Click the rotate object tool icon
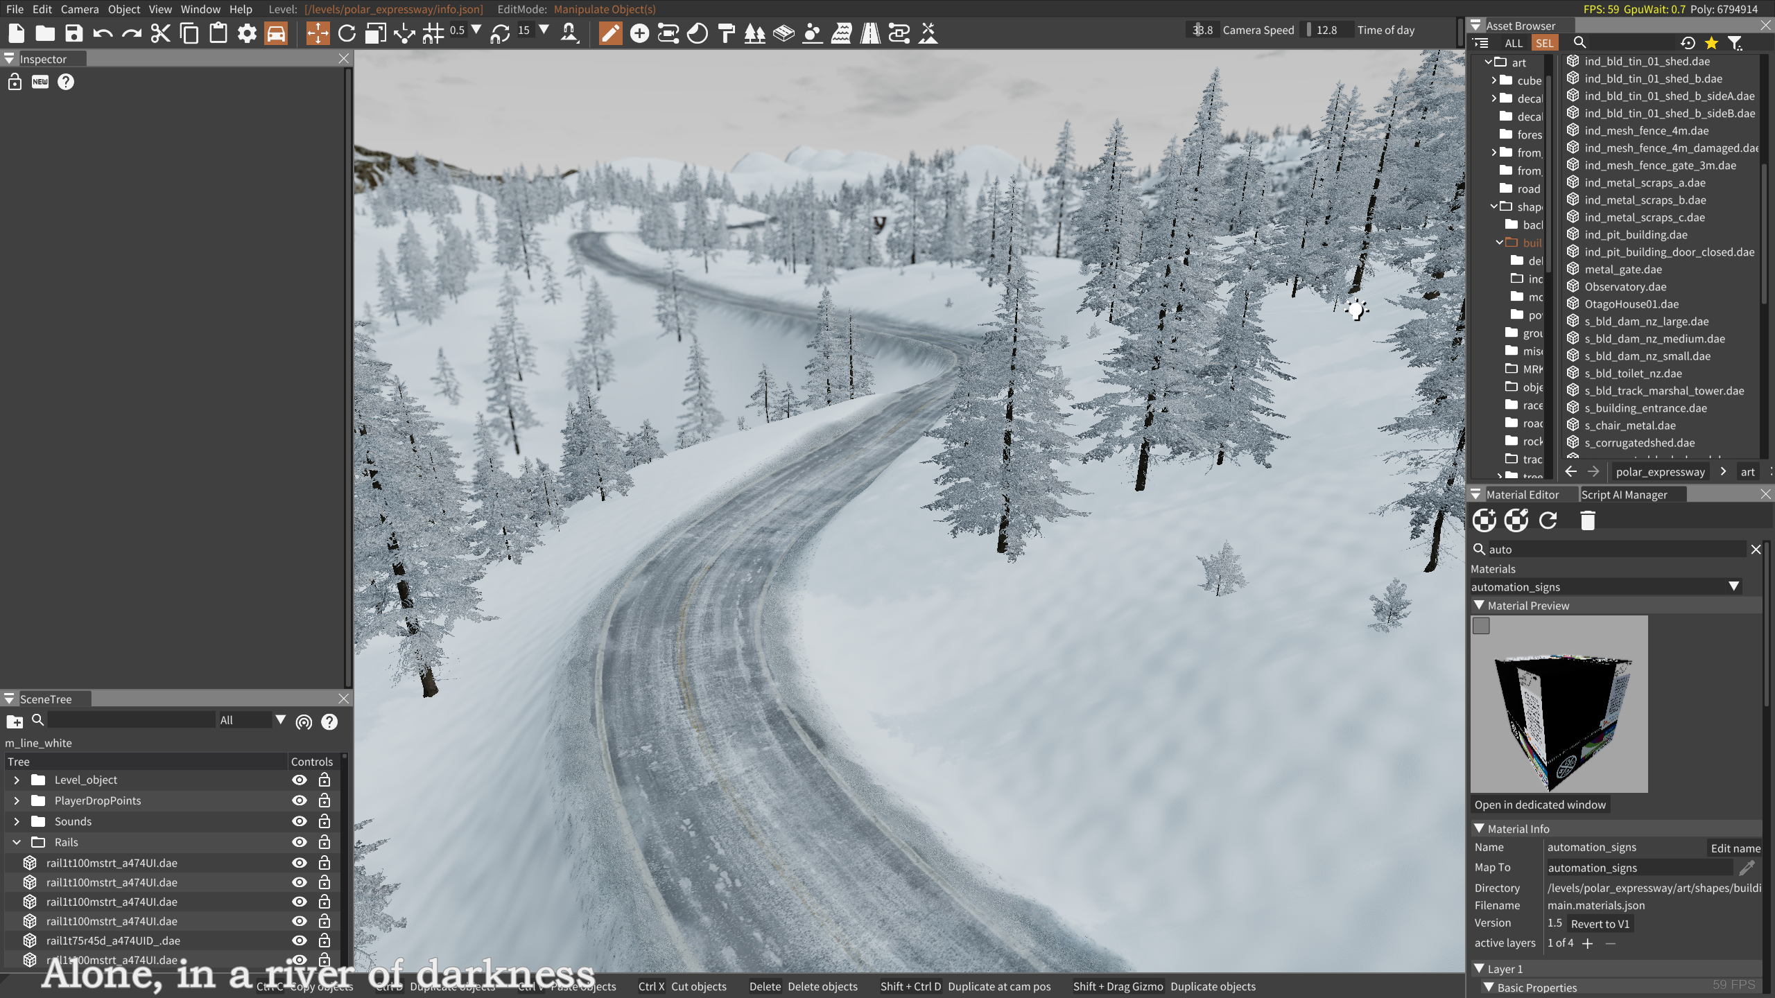Viewport: 1775px width, 998px height. pyautogui.click(x=347, y=33)
